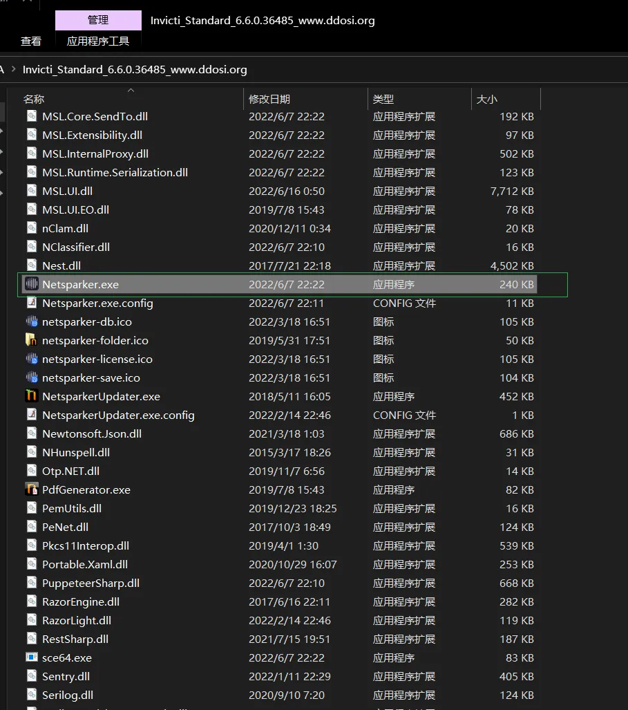The image size is (628, 710).
Task: Sort files by the 类型 column header
Action: [x=383, y=99]
